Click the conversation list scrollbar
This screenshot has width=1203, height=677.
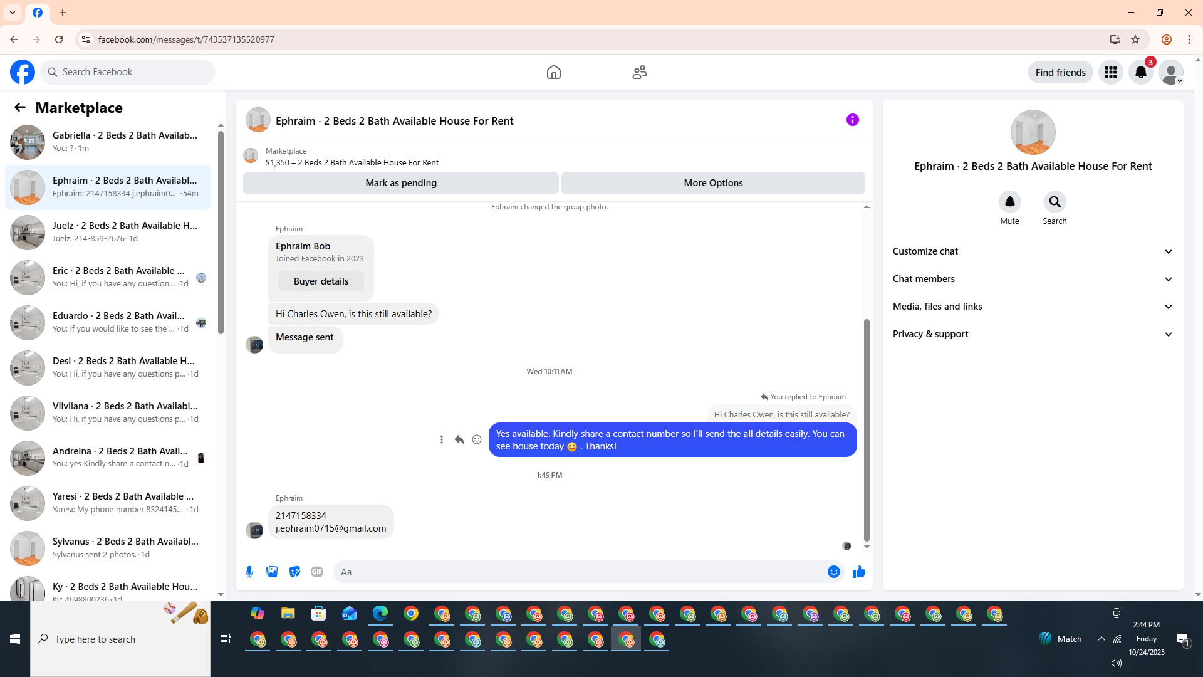click(221, 232)
